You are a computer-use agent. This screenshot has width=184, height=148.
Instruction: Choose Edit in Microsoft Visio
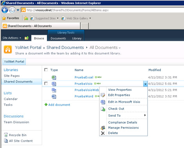[x=124, y=102]
